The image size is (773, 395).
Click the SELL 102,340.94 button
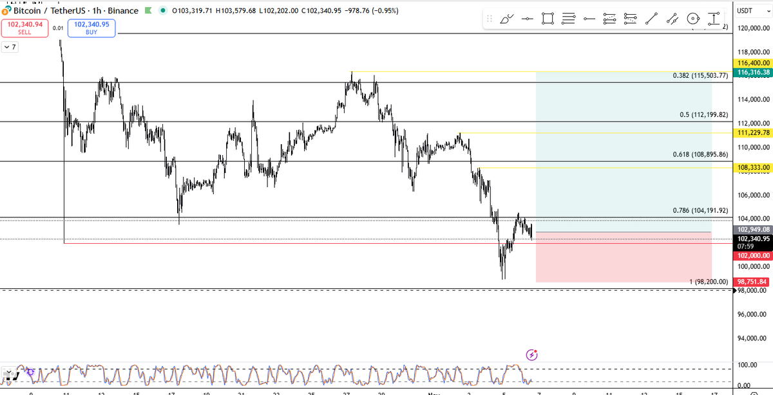click(x=24, y=28)
